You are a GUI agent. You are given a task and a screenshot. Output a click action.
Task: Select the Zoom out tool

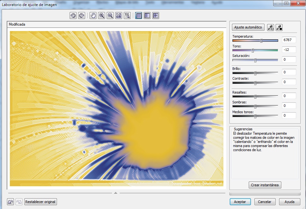point(110,15)
